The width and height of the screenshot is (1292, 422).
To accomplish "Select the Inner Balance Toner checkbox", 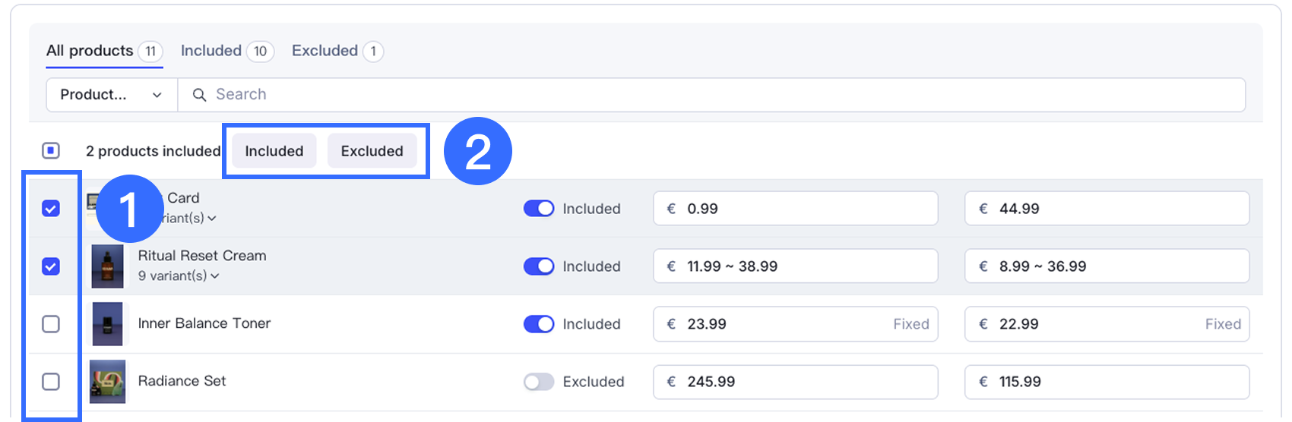I will click(x=51, y=324).
